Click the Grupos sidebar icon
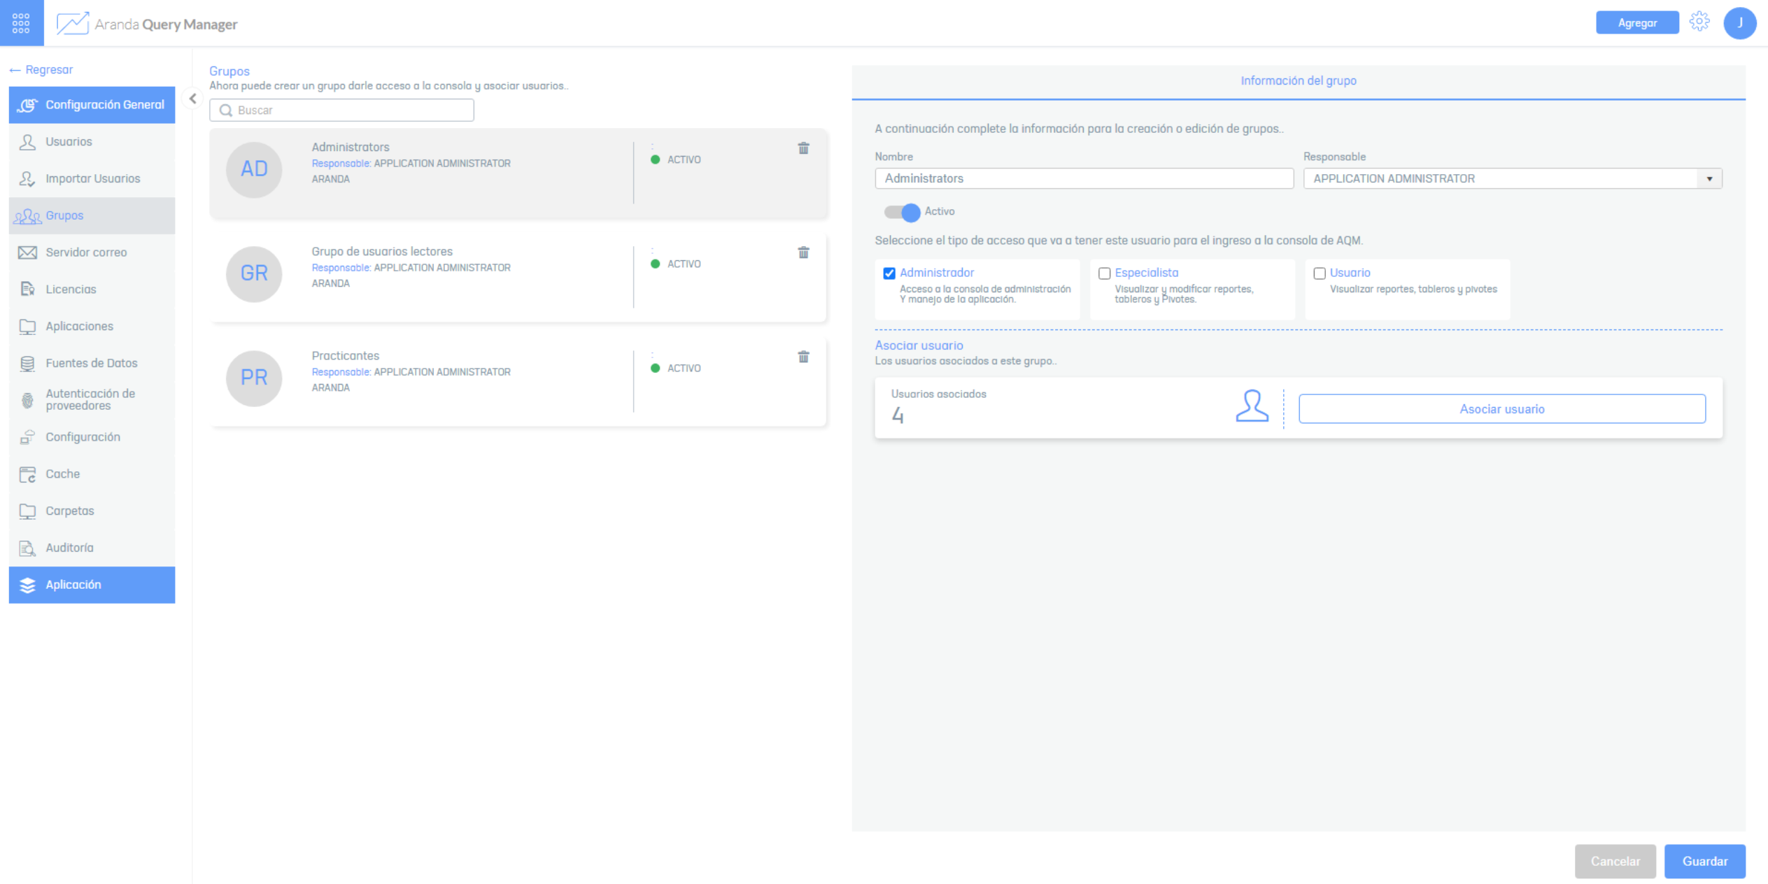 pos(27,216)
